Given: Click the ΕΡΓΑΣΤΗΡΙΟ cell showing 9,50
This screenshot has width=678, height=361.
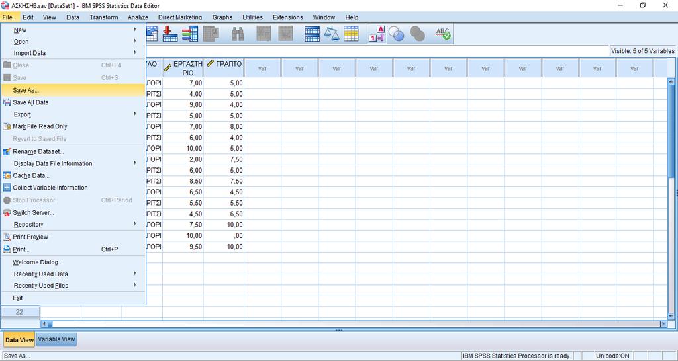Looking at the screenshot, I should pos(183,247).
